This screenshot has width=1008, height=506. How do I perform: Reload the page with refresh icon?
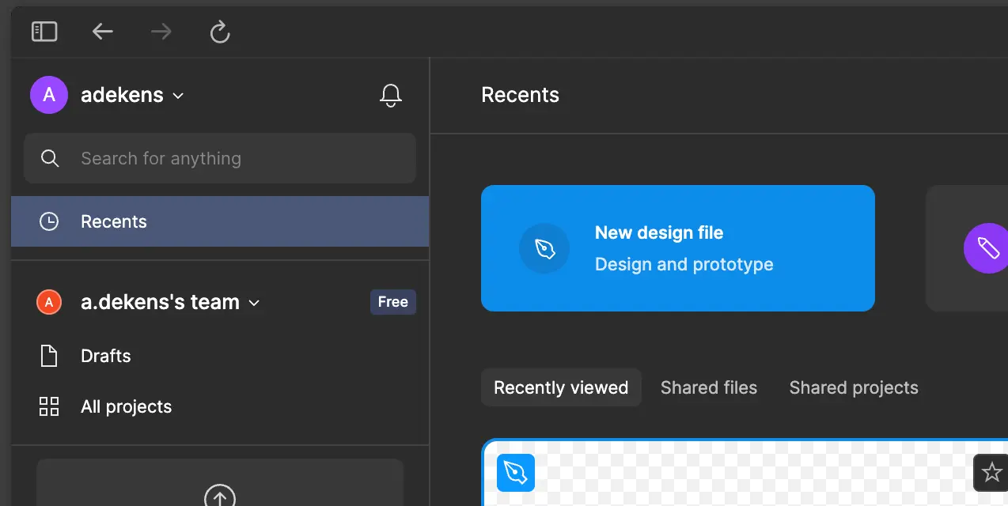219,32
